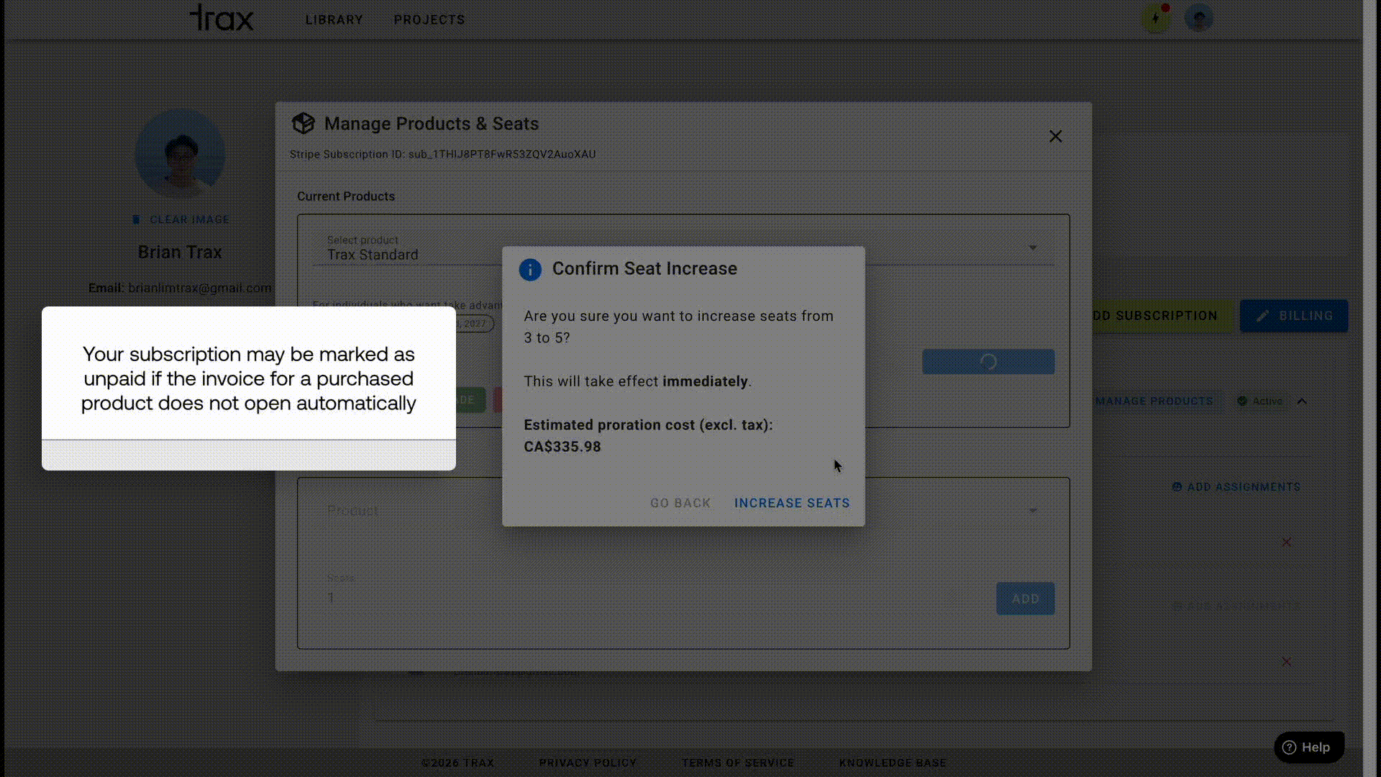Confirm with Increase Seats button
The width and height of the screenshot is (1381, 777).
[x=791, y=504]
